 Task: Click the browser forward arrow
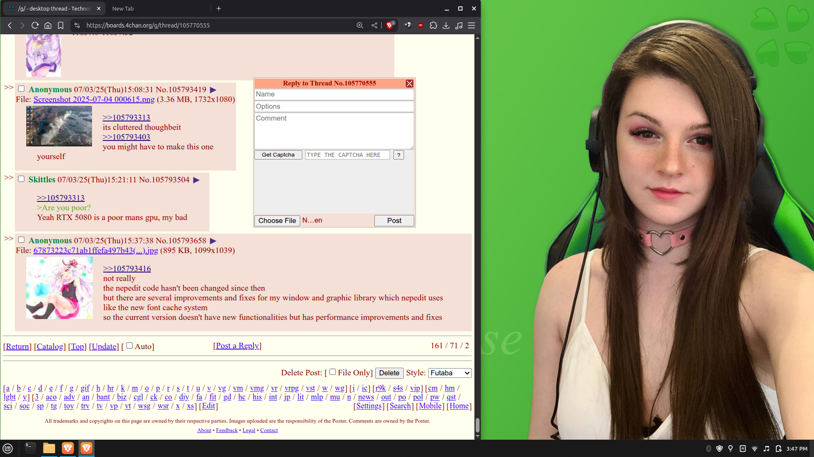pyautogui.click(x=22, y=25)
